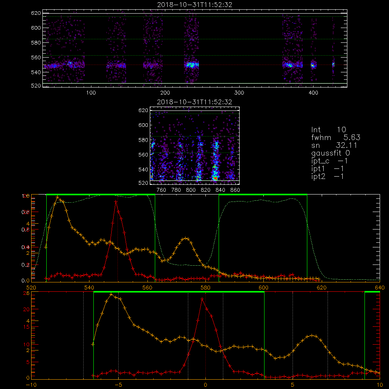This screenshot has width=389, height=389.
Task: Click red y-axis label 20 on bottom plot
Action: 26,309
